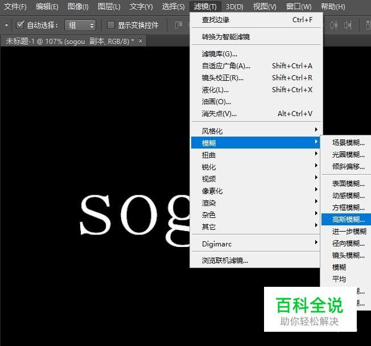Open the 文字(Y) menu
Screen dimensions: 371x346
141,6
